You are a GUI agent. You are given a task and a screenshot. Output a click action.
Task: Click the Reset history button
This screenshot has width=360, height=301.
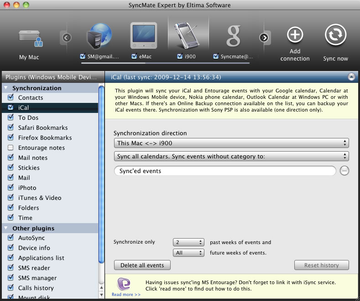pyautogui.click(x=321, y=265)
